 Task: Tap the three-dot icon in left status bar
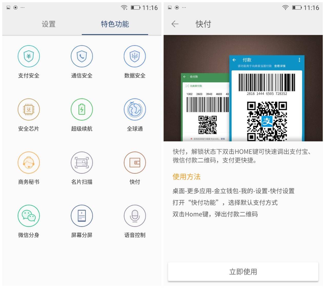pos(23,7)
